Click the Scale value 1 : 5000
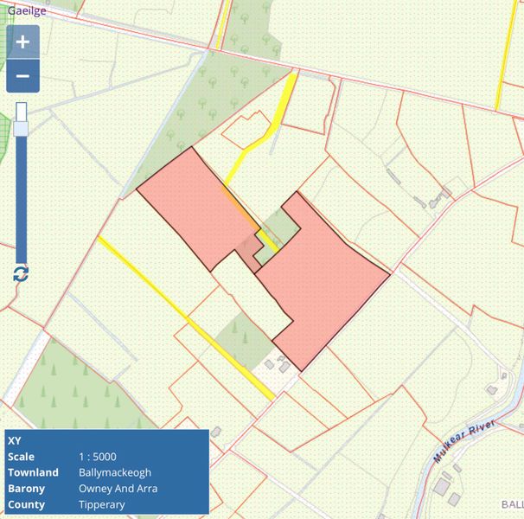The width and height of the screenshot is (524, 519). 98,457
